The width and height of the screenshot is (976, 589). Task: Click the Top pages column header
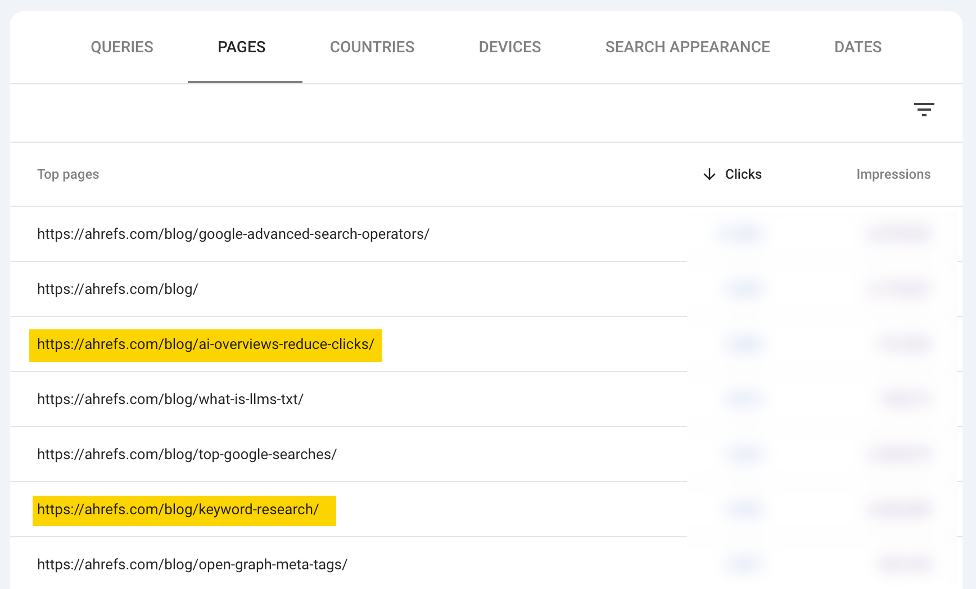tap(67, 174)
